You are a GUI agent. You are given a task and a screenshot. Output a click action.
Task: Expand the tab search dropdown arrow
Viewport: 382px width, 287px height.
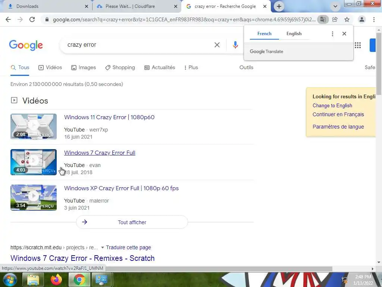pos(335,6)
